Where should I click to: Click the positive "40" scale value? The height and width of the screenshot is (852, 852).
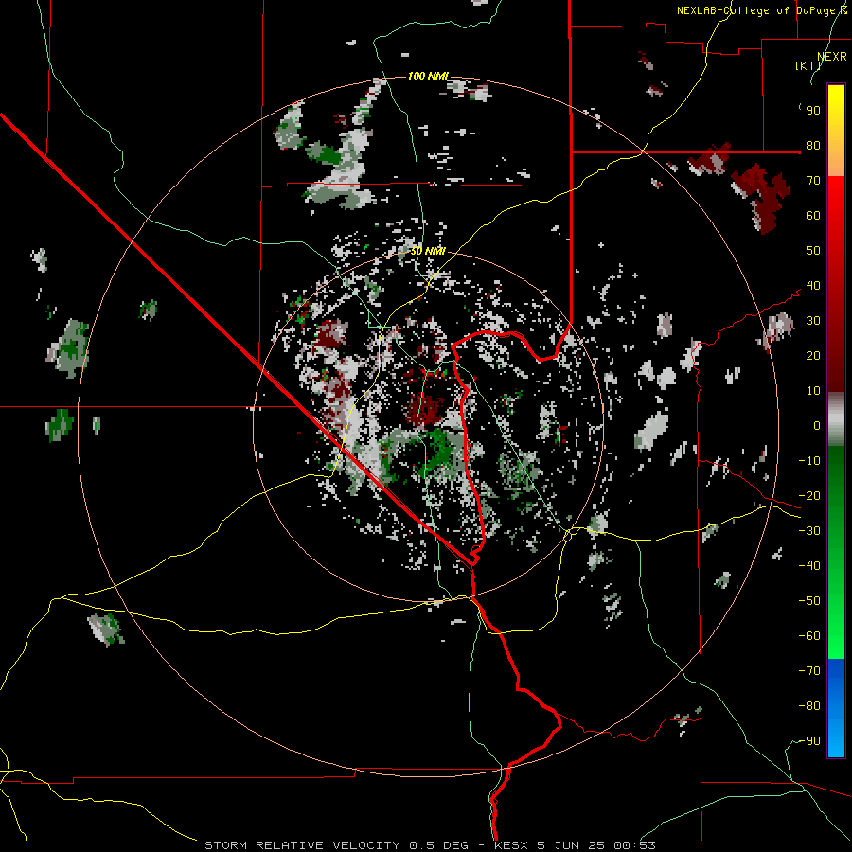click(813, 286)
